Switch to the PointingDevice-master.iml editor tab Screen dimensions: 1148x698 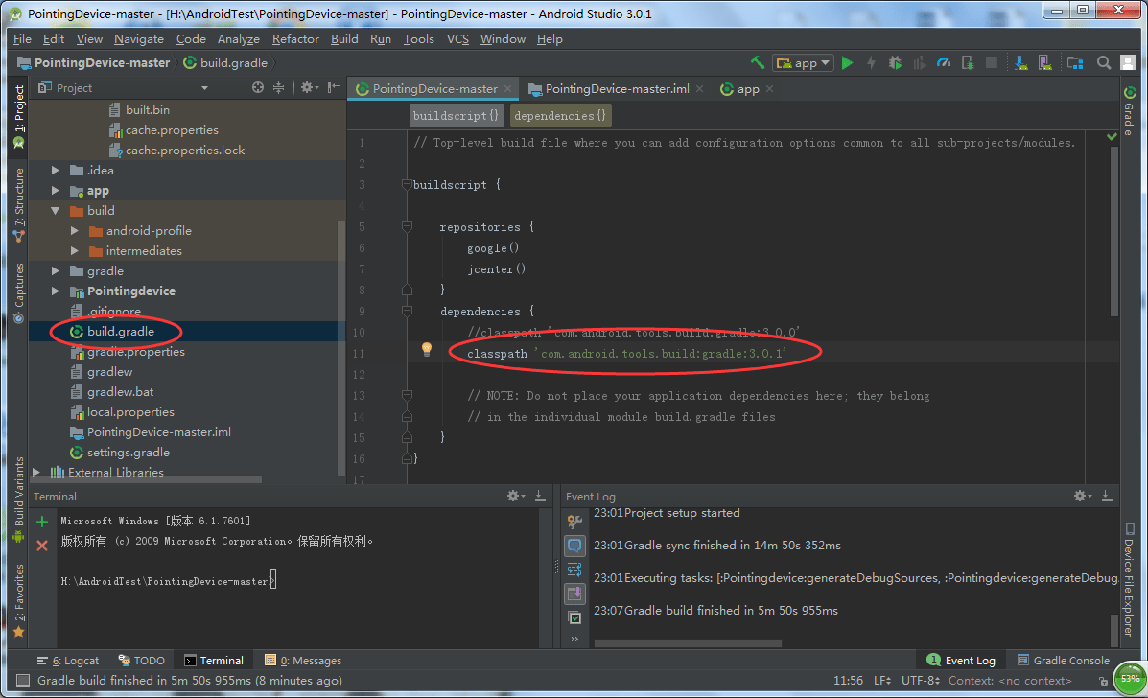[x=615, y=88]
